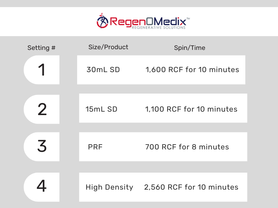This screenshot has height=208, width=278.
Task: Click the TM trademark symbol beside the logo
Action: 188,18
